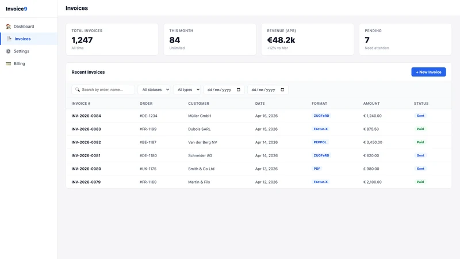Open invoice INV-2026-0082
The width and height of the screenshot is (460, 259).
[86, 142]
